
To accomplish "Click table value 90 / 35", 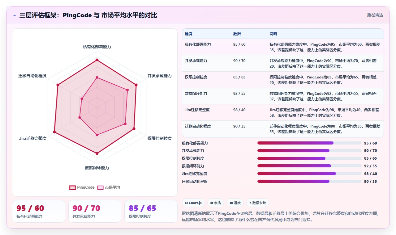I will point(239,126).
